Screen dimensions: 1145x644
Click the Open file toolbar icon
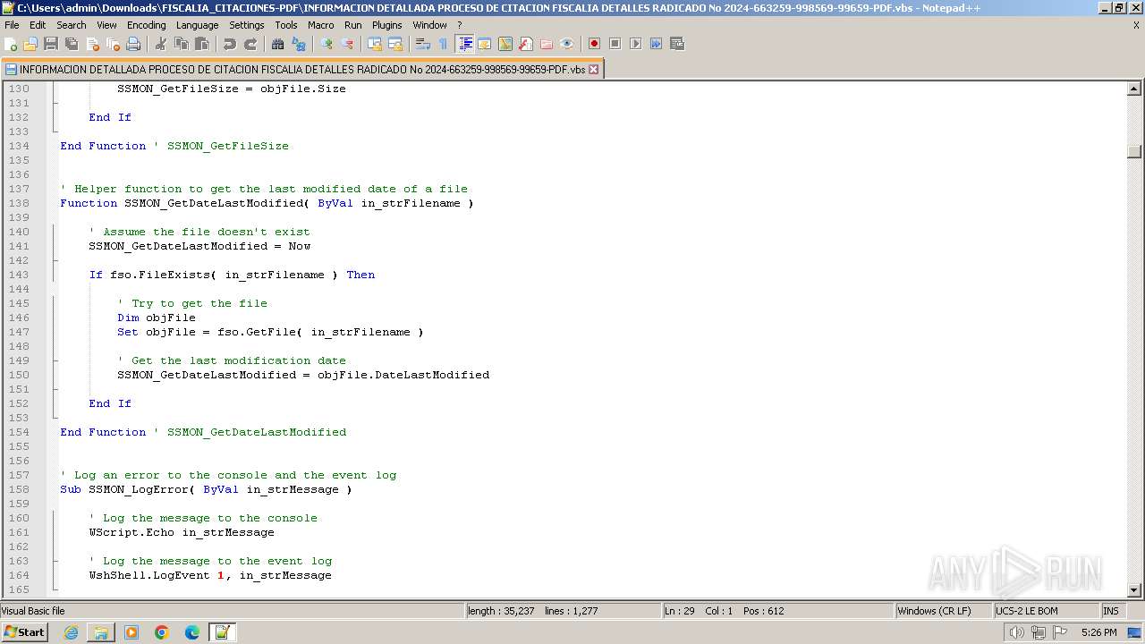(31, 44)
